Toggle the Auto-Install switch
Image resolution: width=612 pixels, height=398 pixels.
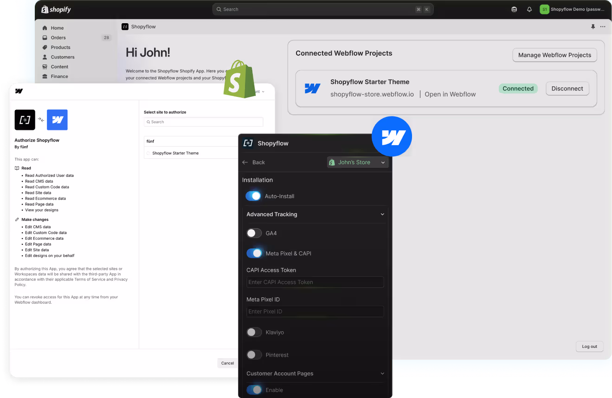(x=253, y=196)
